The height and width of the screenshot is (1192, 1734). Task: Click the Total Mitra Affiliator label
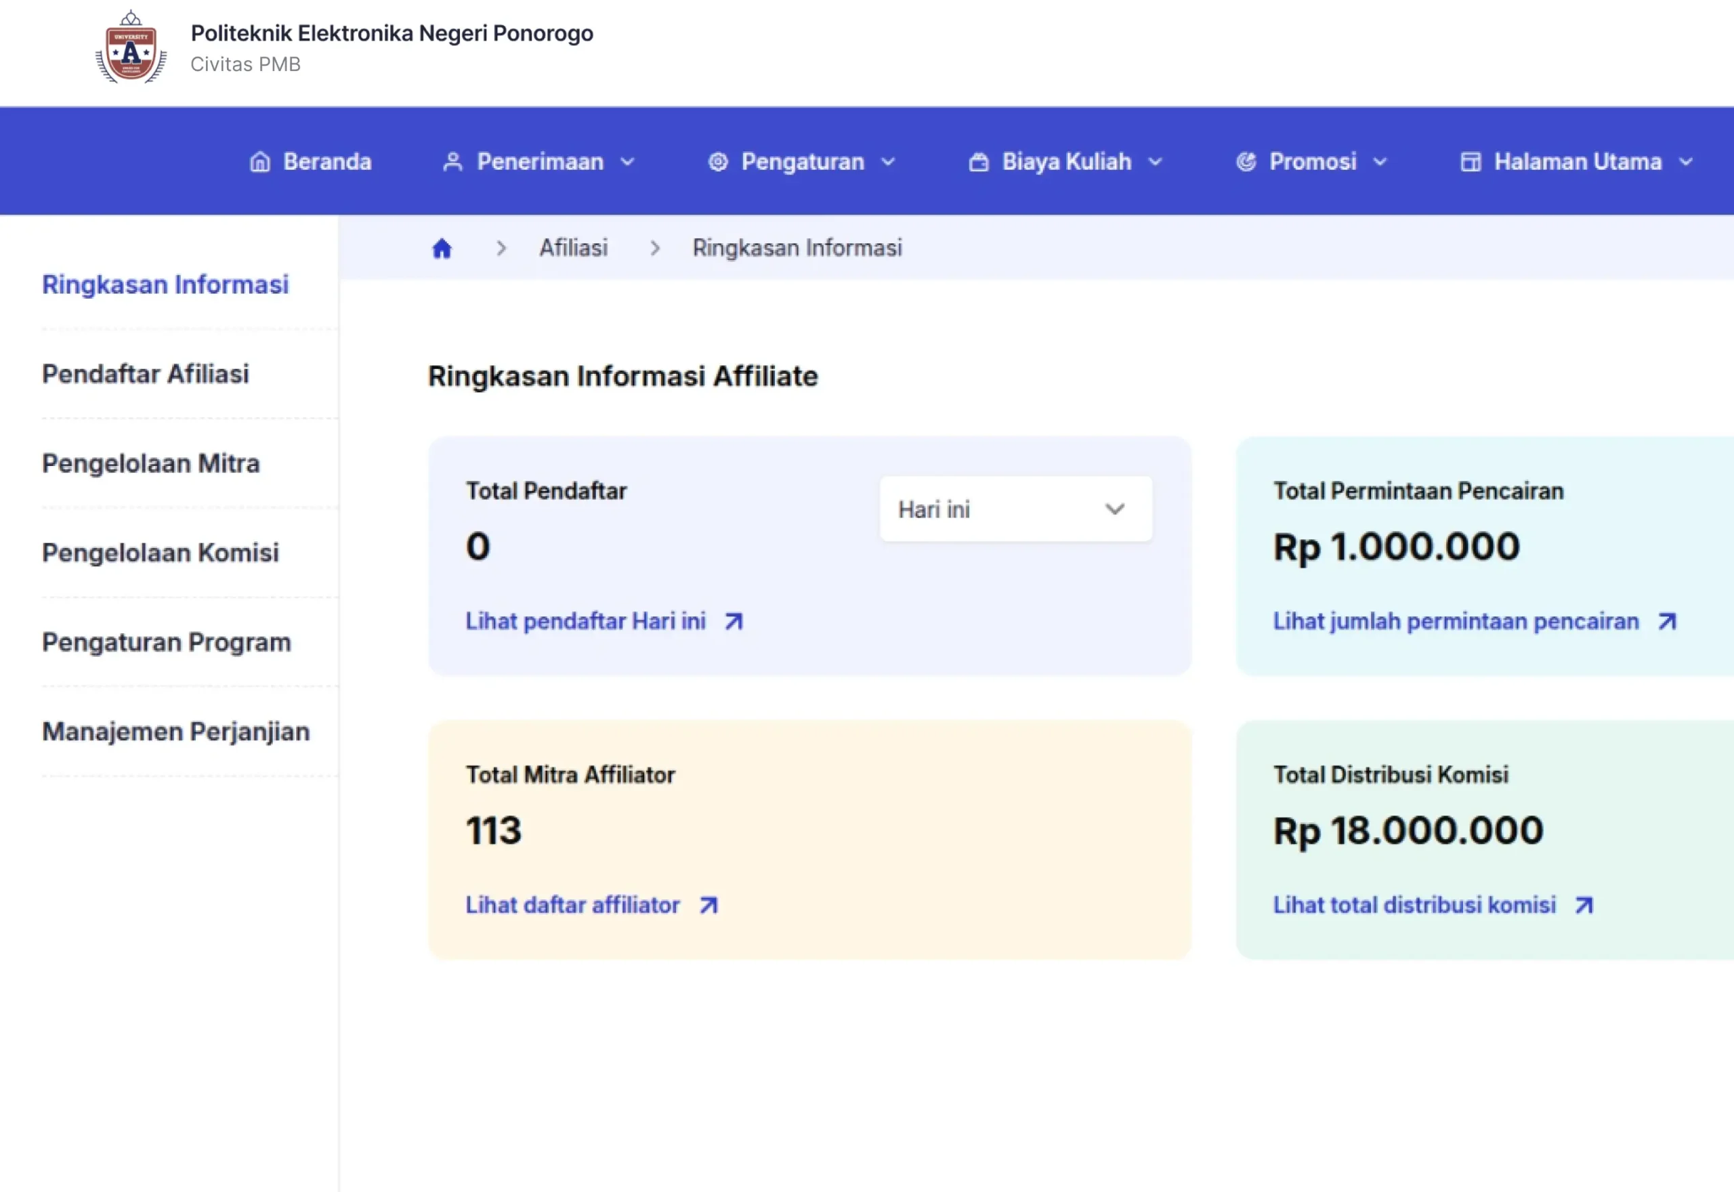pyautogui.click(x=570, y=775)
